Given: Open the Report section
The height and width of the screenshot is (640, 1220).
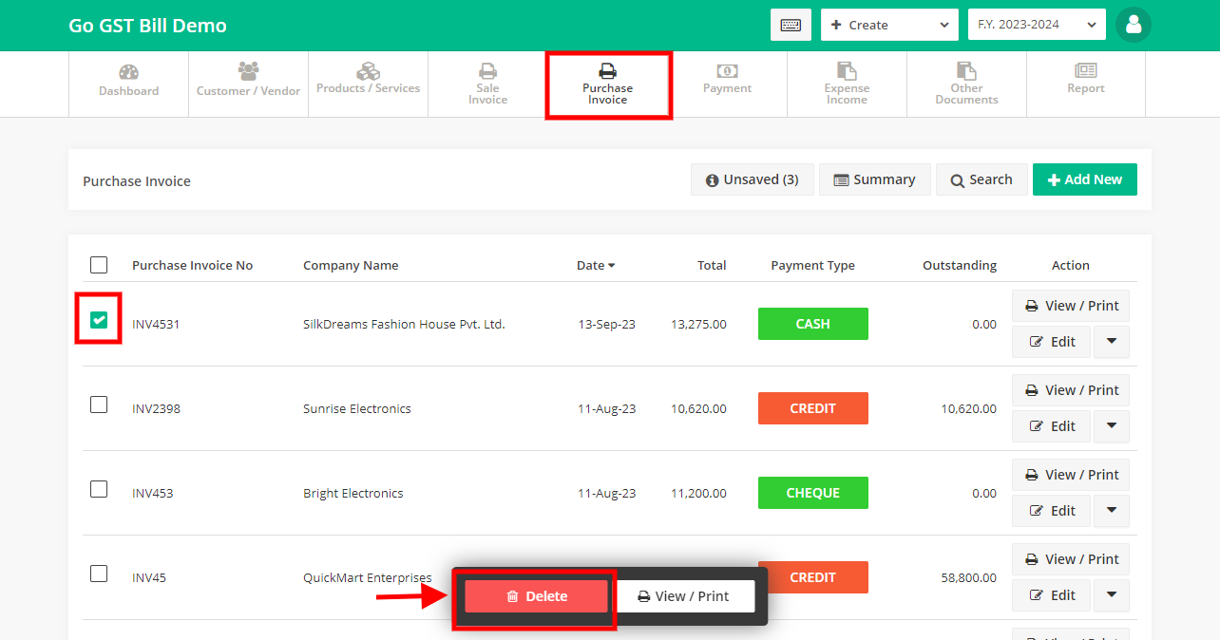Looking at the screenshot, I should [1086, 84].
